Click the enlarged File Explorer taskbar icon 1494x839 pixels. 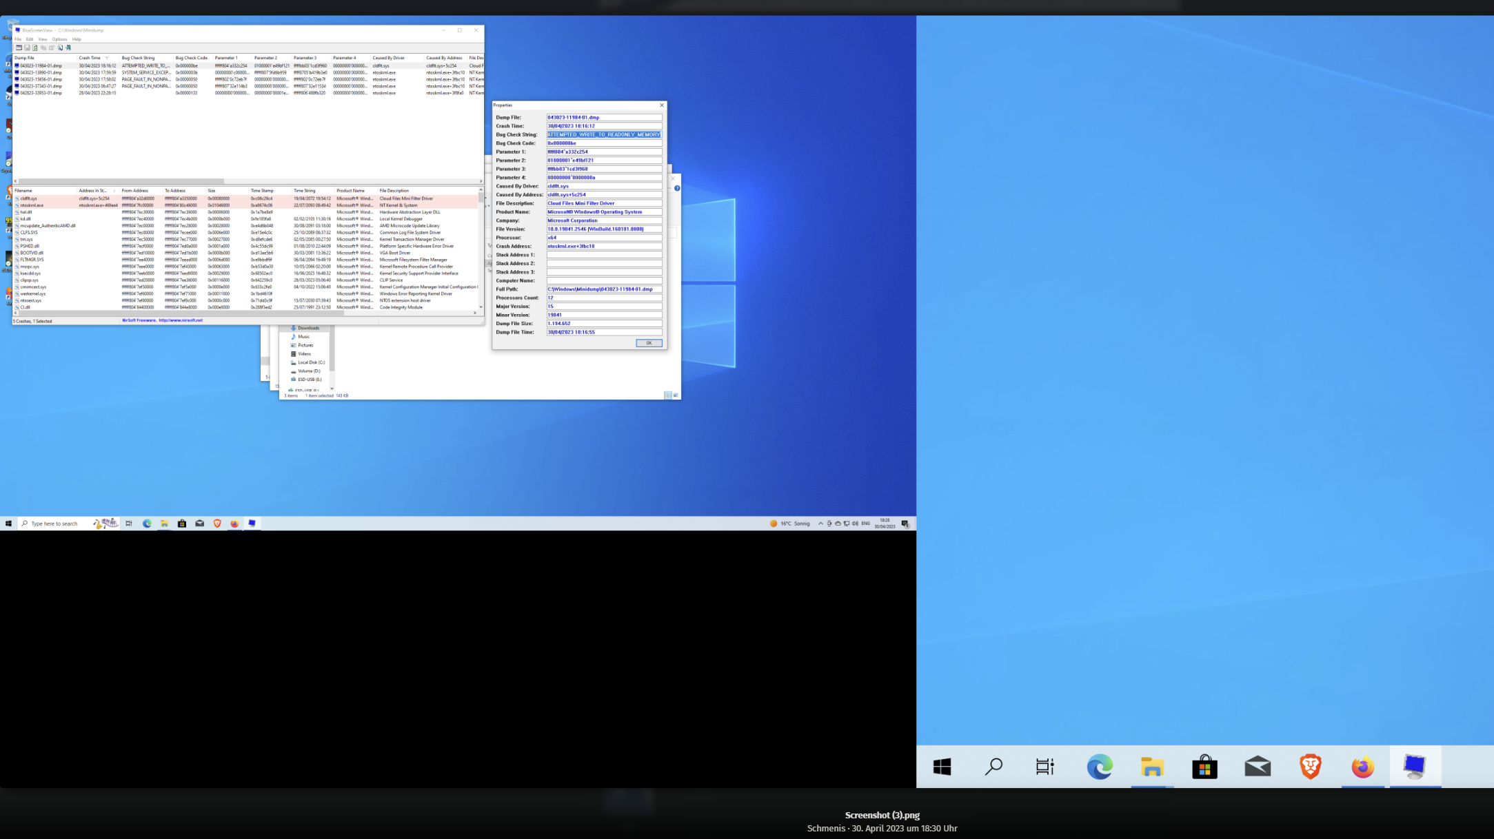pos(1151,767)
